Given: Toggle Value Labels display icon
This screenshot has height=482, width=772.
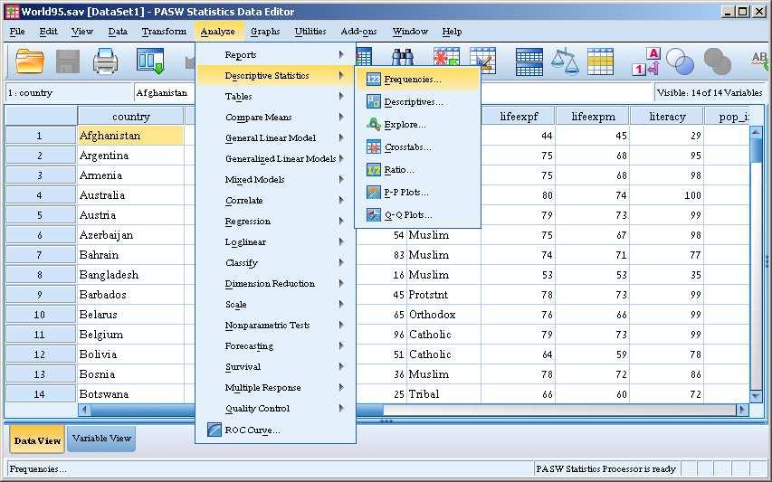Looking at the screenshot, I should pos(646,61).
